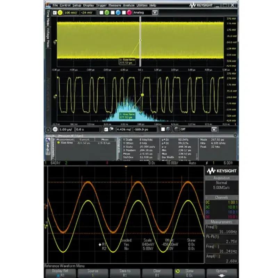Expand the Analog dropdown arrow

pos(155,13)
